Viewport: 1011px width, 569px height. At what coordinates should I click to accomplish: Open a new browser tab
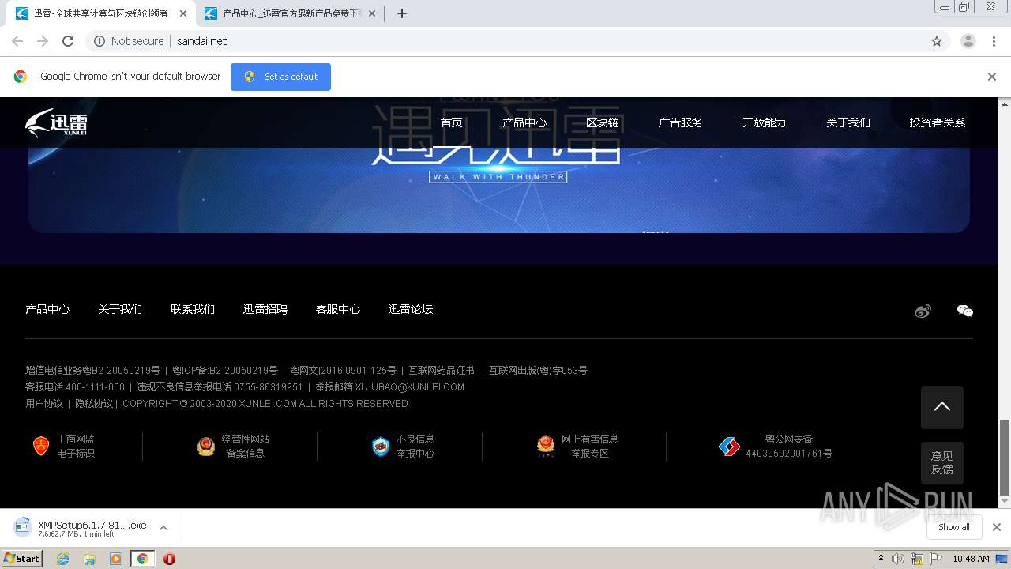coord(402,13)
